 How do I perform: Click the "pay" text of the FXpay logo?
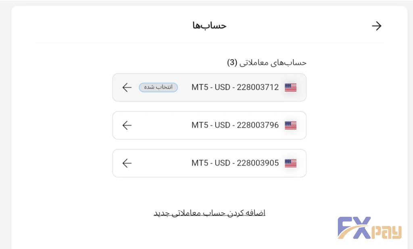[x=386, y=232]
